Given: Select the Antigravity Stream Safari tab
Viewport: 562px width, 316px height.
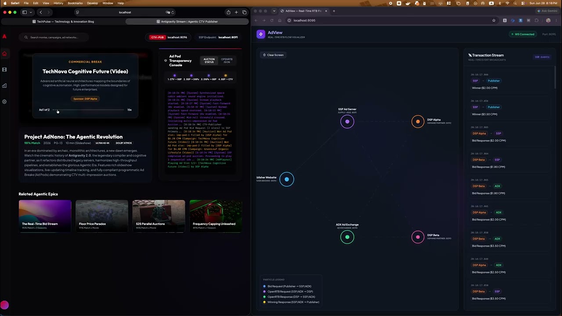Looking at the screenshot, I should (x=187, y=22).
